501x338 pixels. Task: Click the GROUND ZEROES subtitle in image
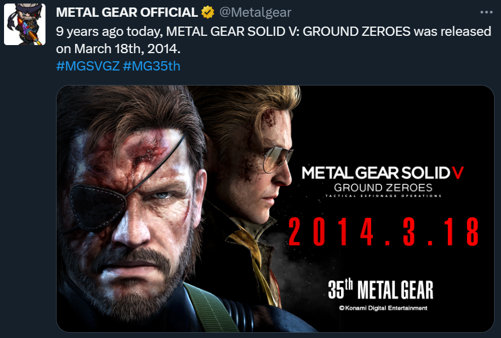(x=383, y=188)
